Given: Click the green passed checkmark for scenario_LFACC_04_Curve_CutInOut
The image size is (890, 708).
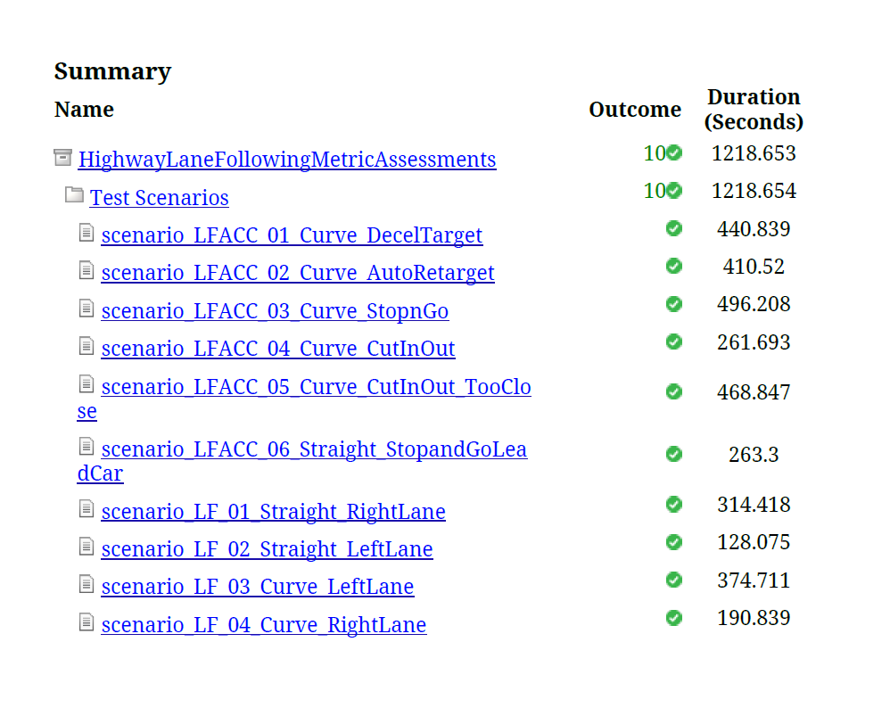Looking at the screenshot, I should [x=674, y=342].
